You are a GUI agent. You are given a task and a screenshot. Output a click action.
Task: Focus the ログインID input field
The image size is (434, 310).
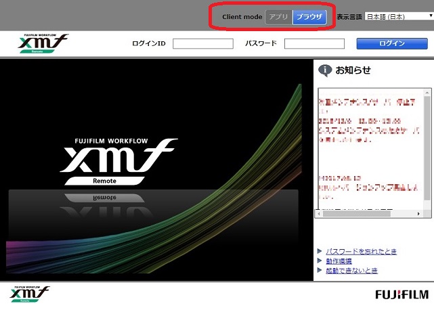(203, 43)
